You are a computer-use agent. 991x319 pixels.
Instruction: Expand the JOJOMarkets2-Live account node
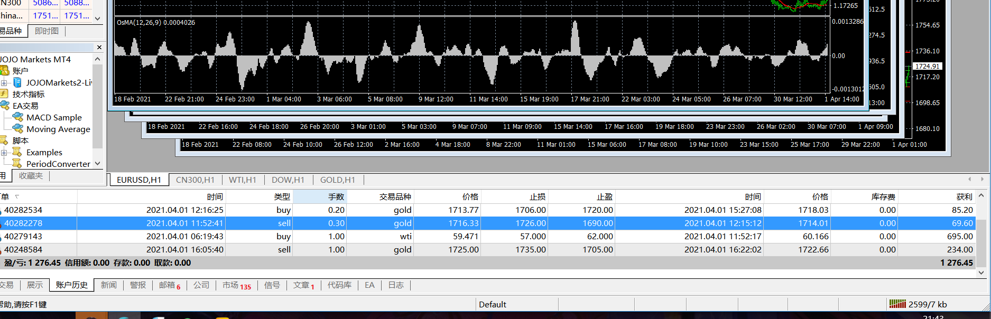point(4,83)
